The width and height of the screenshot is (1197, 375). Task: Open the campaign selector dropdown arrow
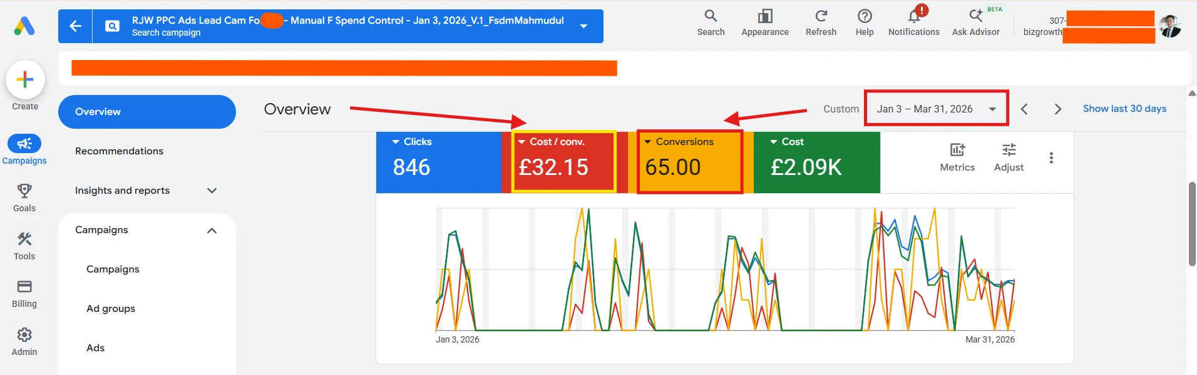click(x=583, y=26)
